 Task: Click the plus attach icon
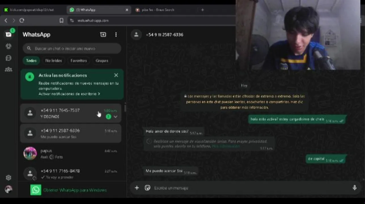point(137,188)
